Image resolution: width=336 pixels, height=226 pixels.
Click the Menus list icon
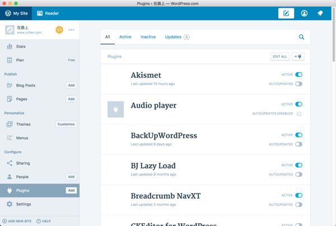click(x=10, y=138)
